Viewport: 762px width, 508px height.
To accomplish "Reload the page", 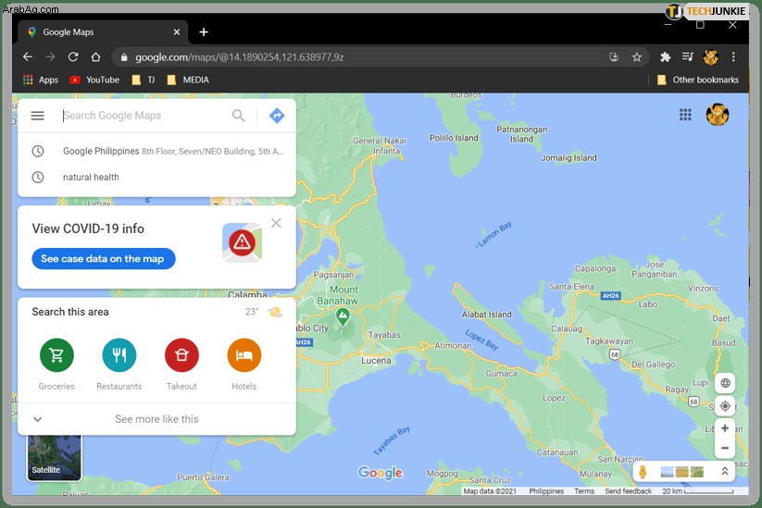I will pyautogui.click(x=73, y=56).
